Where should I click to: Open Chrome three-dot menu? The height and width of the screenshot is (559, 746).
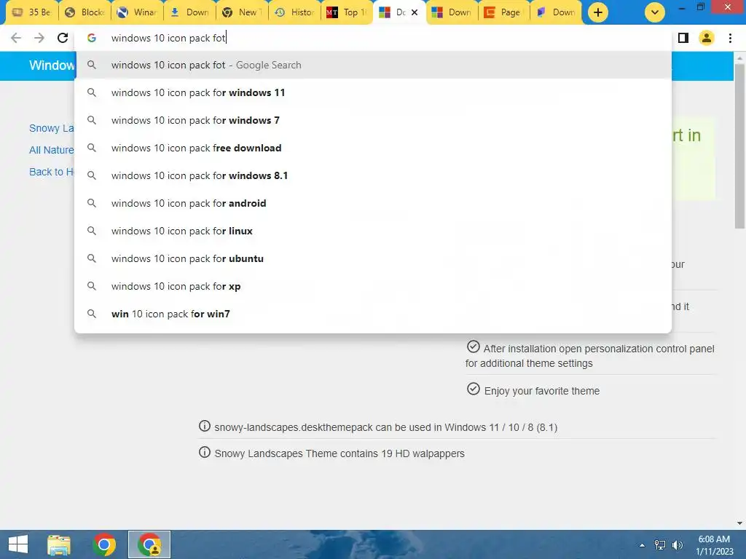pyautogui.click(x=730, y=38)
